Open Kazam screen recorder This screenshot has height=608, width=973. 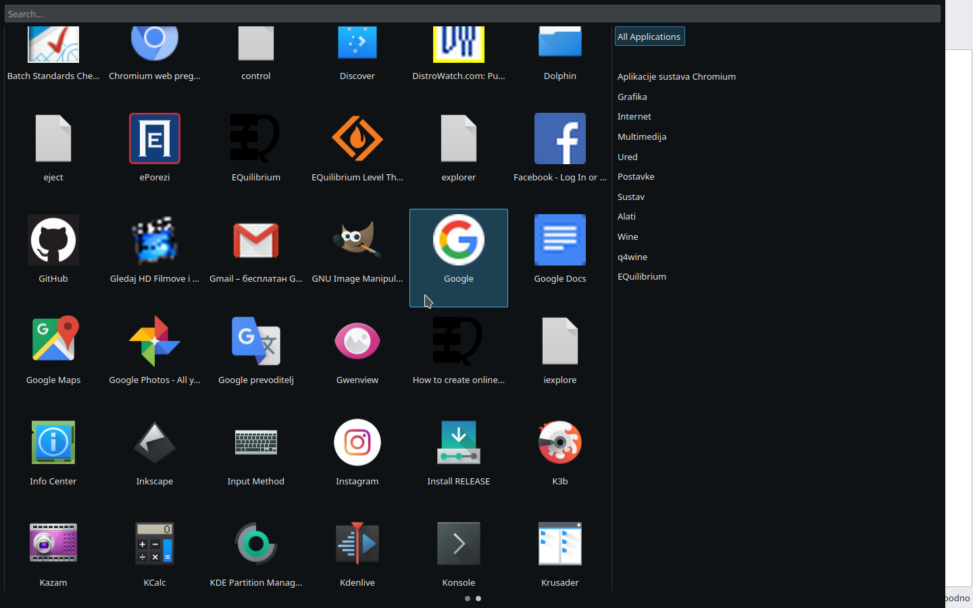point(53,544)
